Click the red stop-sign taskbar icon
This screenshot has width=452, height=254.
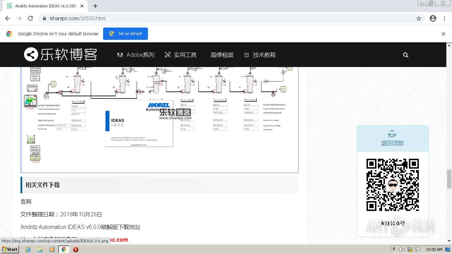[x=76, y=249]
